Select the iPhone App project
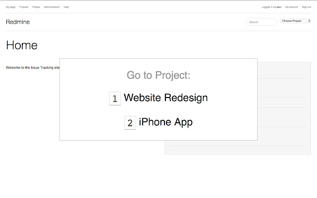 (x=165, y=122)
